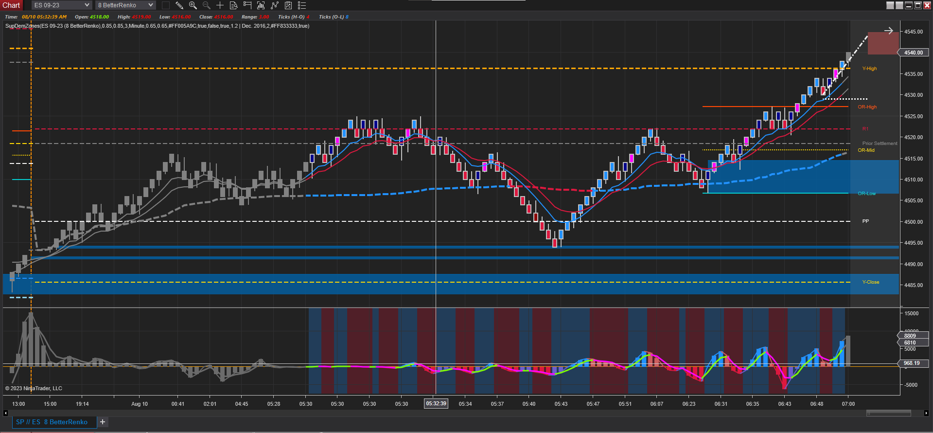Click the Y-Close level label

coord(871,282)
